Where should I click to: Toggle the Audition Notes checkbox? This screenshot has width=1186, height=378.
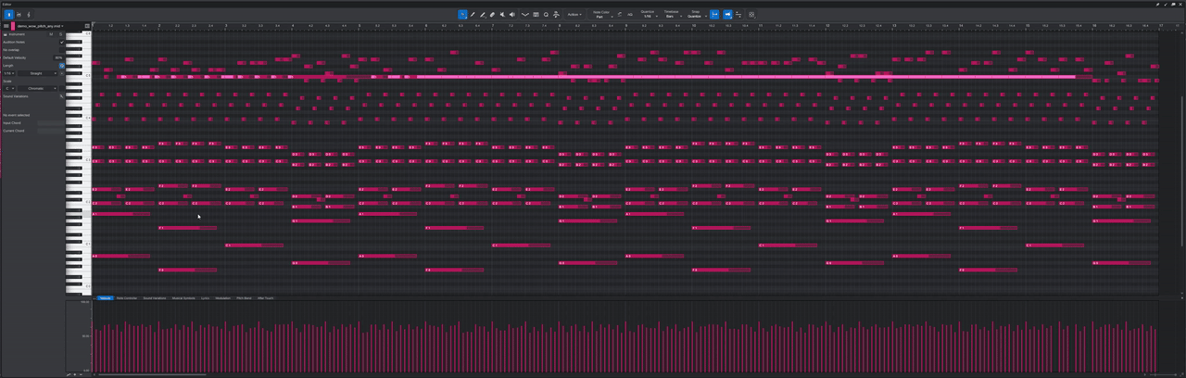(62, 42)
